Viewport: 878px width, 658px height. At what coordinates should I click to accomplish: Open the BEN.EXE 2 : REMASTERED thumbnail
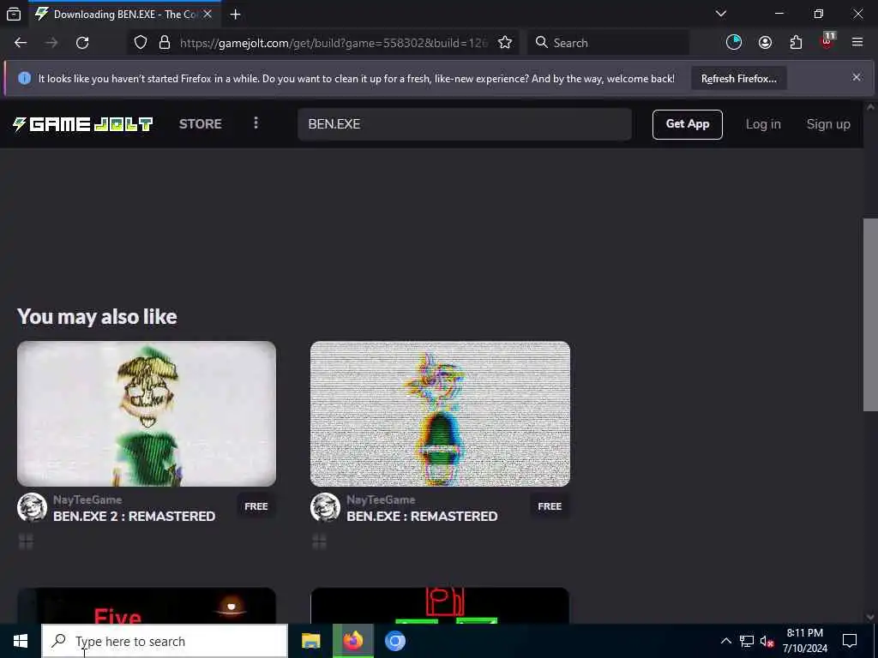(x=146, y=414)
